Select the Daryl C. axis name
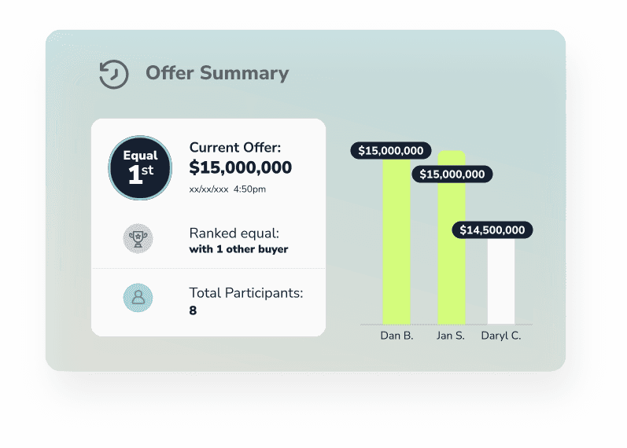Image resolution: width=627 pixels, height=448 pixels. pyautogui.click(x=501, y=336)
